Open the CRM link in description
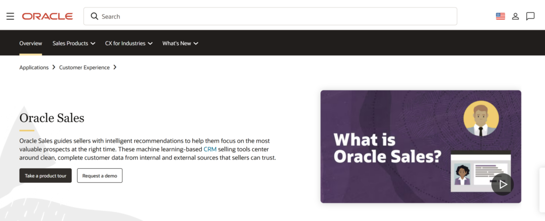This screenshot has width=545, height=221. point(210,149)
